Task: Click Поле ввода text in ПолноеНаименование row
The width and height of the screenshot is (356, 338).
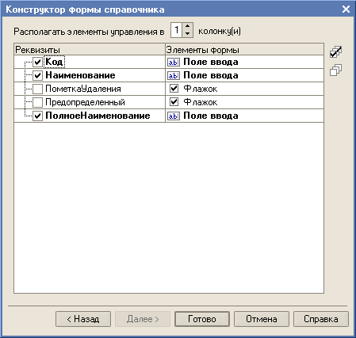Action: 211,116
